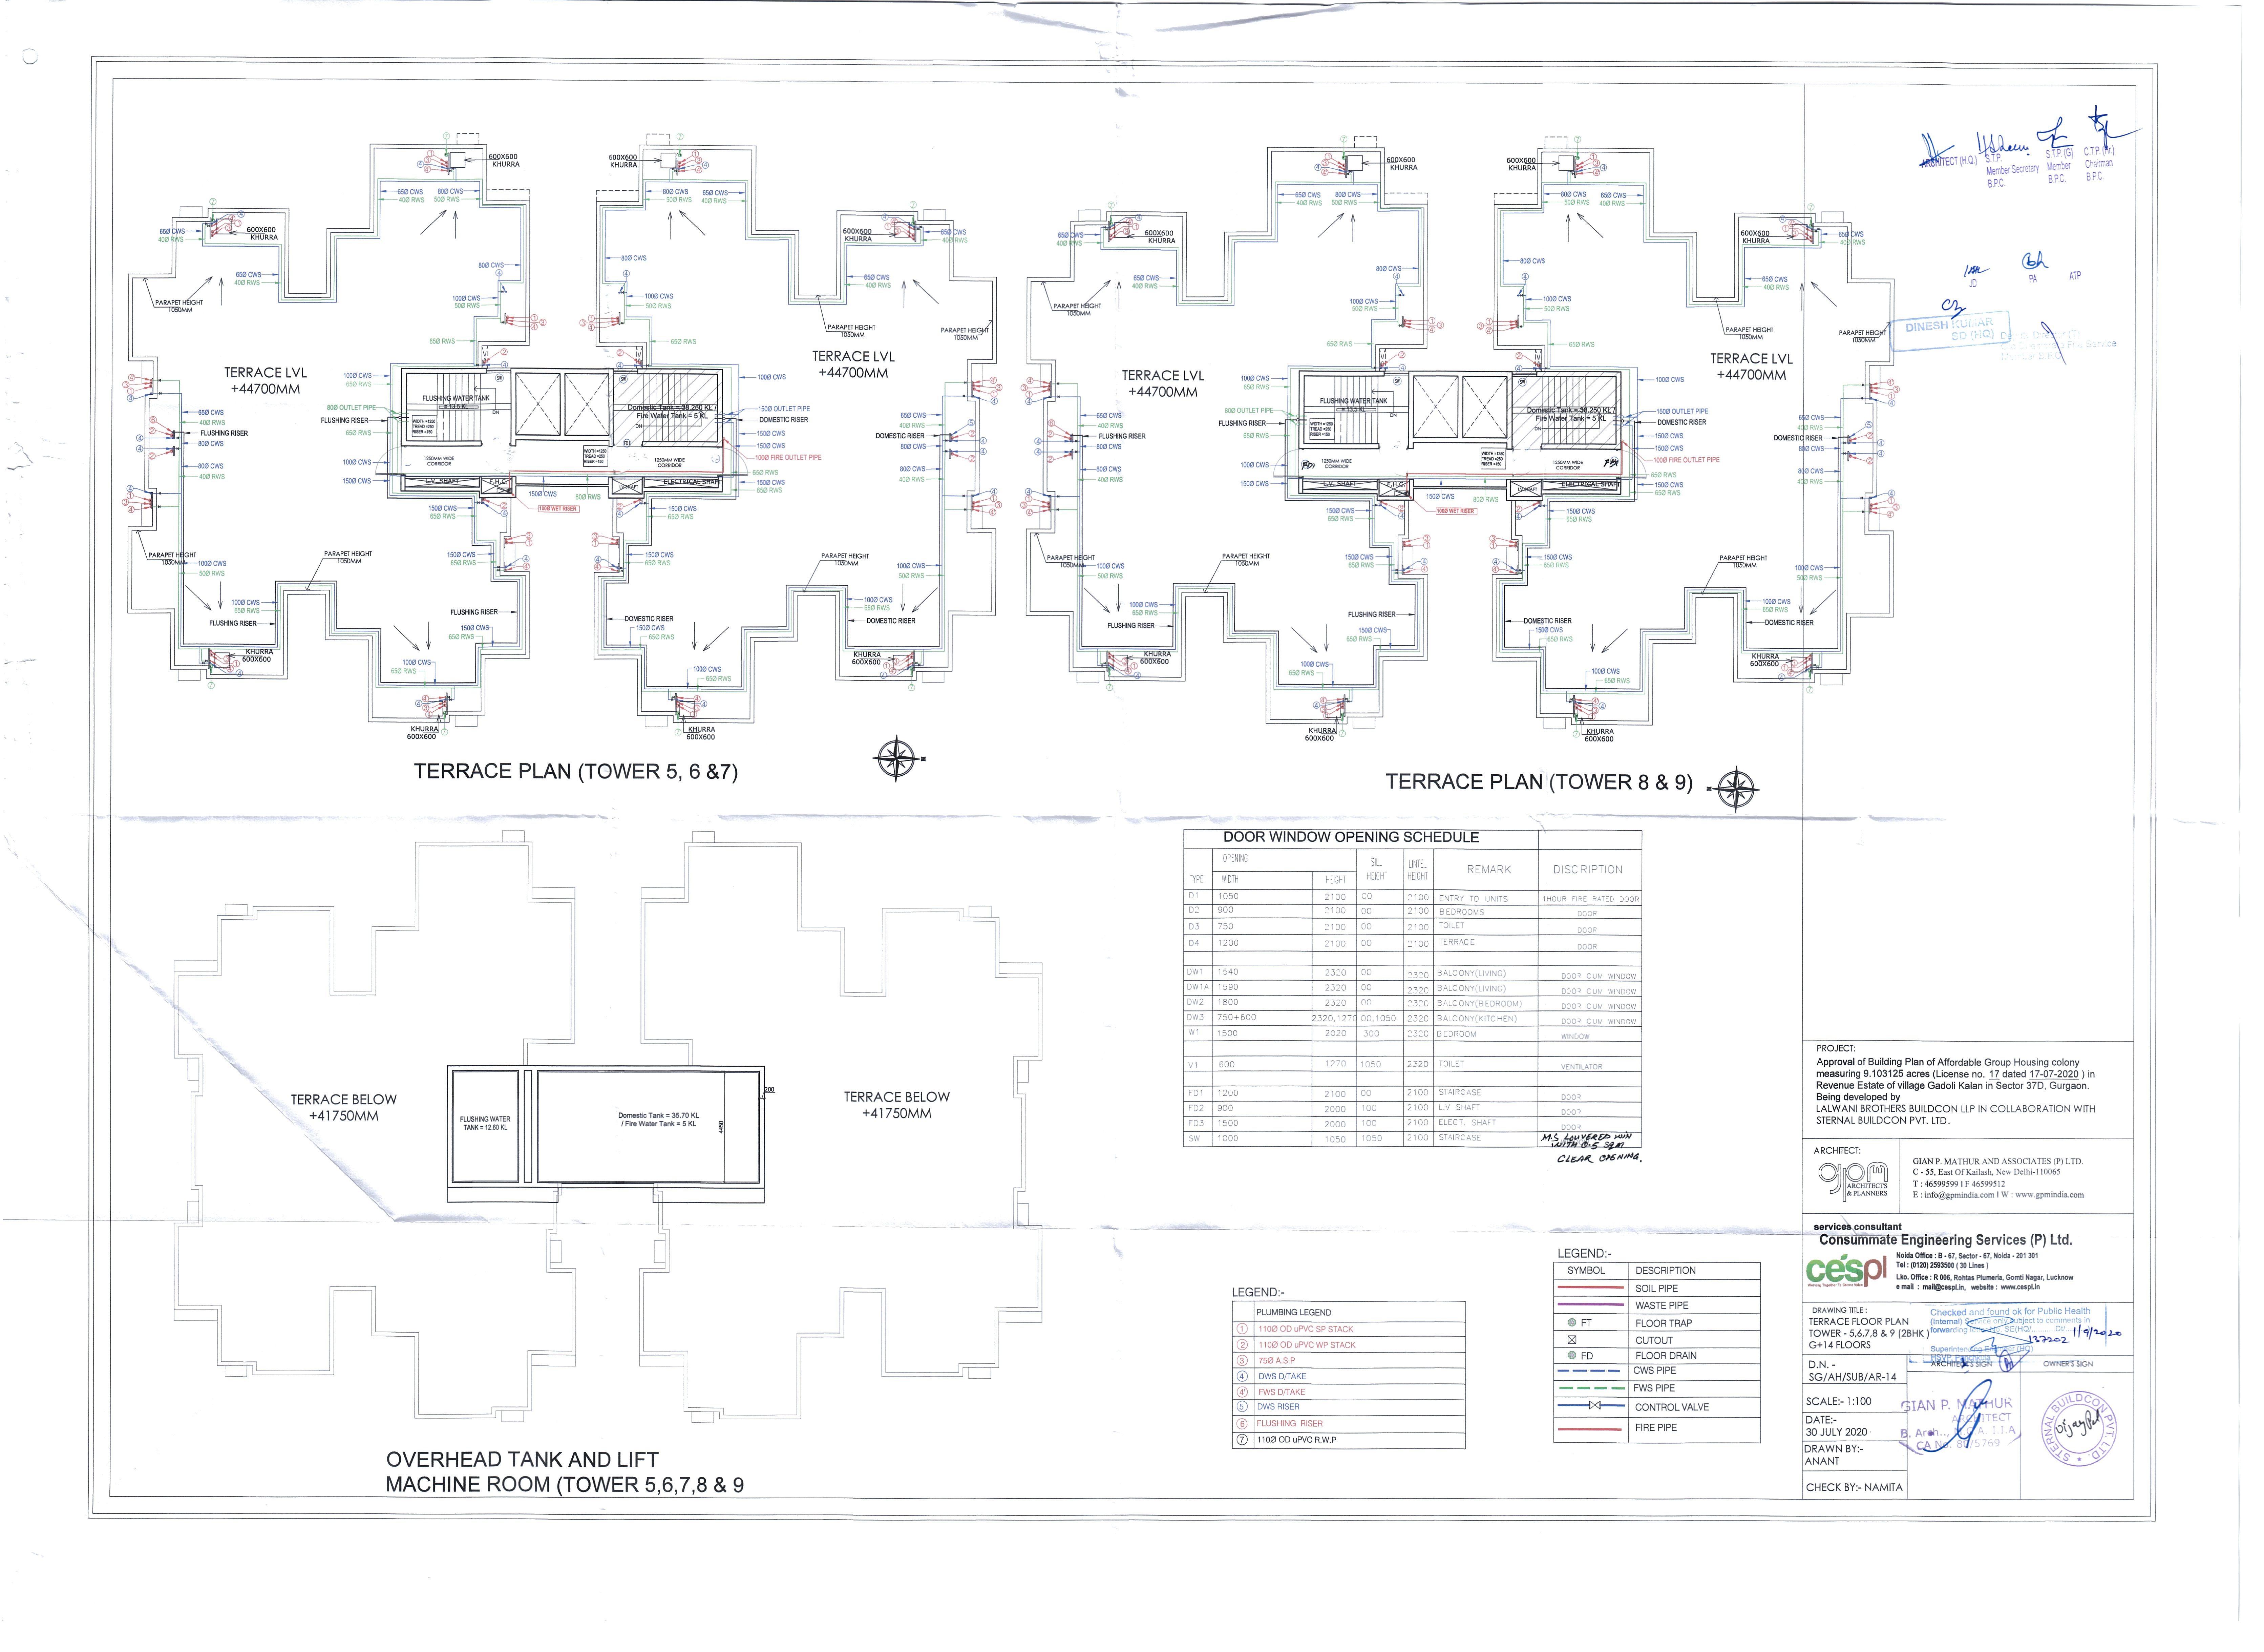Click circled number 1 in plumbing legend

(1243, 1329)
